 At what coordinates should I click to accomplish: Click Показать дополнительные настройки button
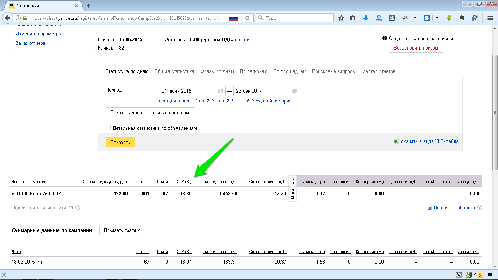coord(151,112)
